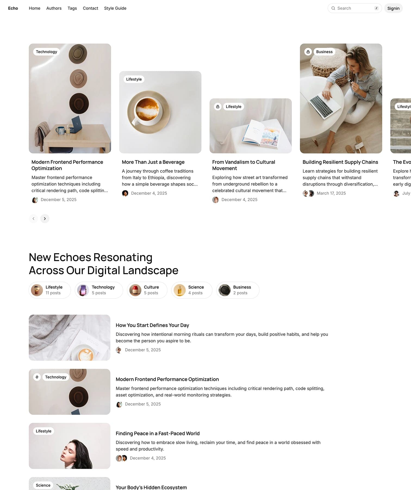Click the search magnifier icon
The height and width of the screenshot is (490, 411).
click(333, 8)
